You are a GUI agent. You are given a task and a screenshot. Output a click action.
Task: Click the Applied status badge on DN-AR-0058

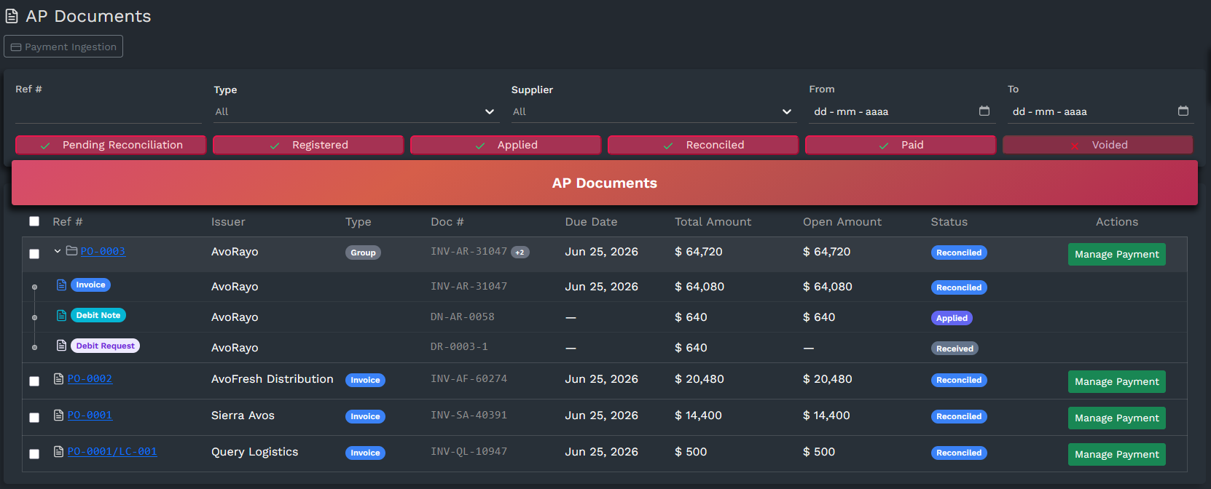[x=952, y=318]
